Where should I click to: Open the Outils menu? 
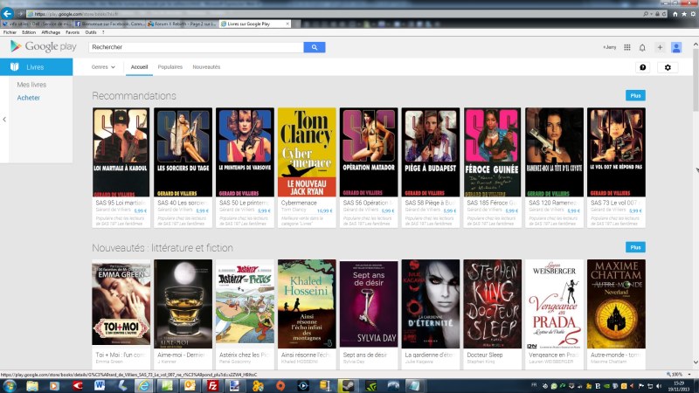[91, 32]
